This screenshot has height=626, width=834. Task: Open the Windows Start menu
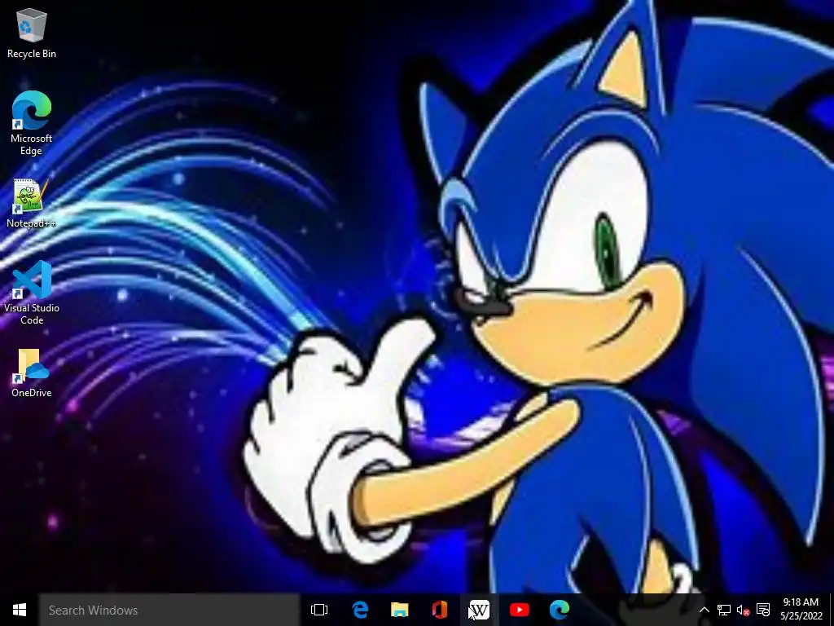[20, 610]
